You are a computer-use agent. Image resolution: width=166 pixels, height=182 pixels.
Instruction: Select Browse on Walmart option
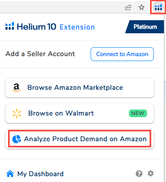(x=80, y=113)
